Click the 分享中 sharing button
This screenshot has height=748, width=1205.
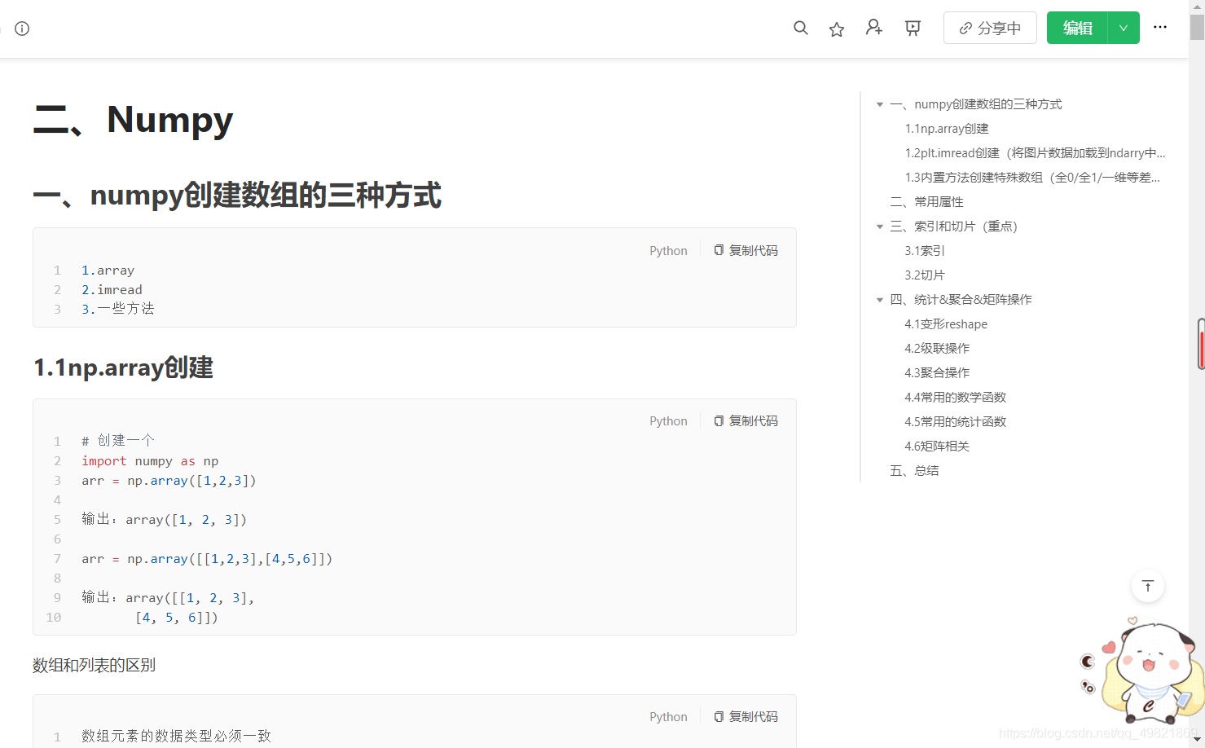coord(990,27)
